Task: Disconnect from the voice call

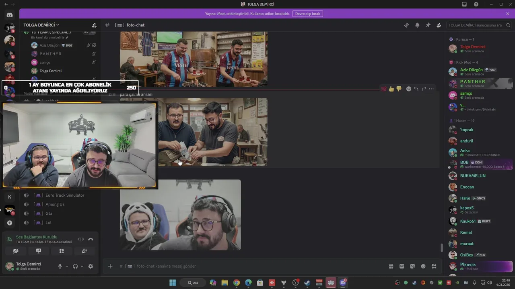Action: 91,239
